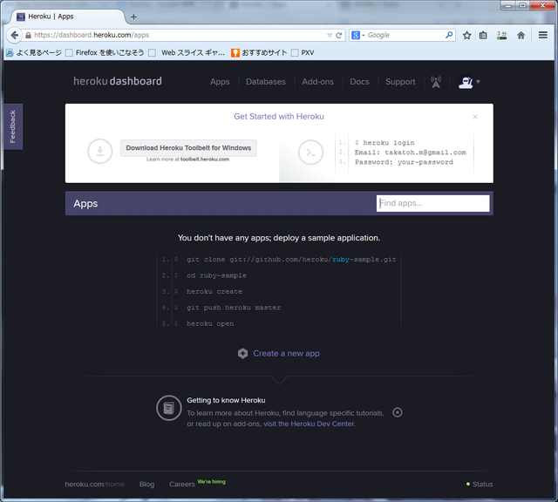558x502 pixels.
Task: Open URL history dropdown arrow in address bar
Action: [330, 35]
